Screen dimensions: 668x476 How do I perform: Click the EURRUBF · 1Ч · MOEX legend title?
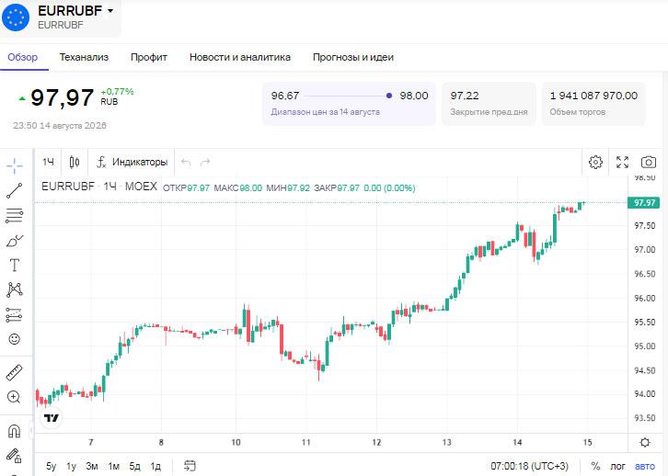click(x=99, y=187)
